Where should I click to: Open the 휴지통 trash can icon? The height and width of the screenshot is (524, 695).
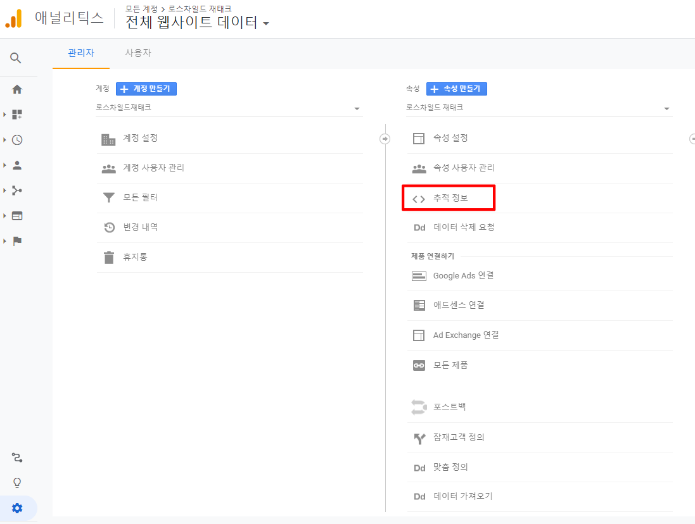(x=108, y=257)
